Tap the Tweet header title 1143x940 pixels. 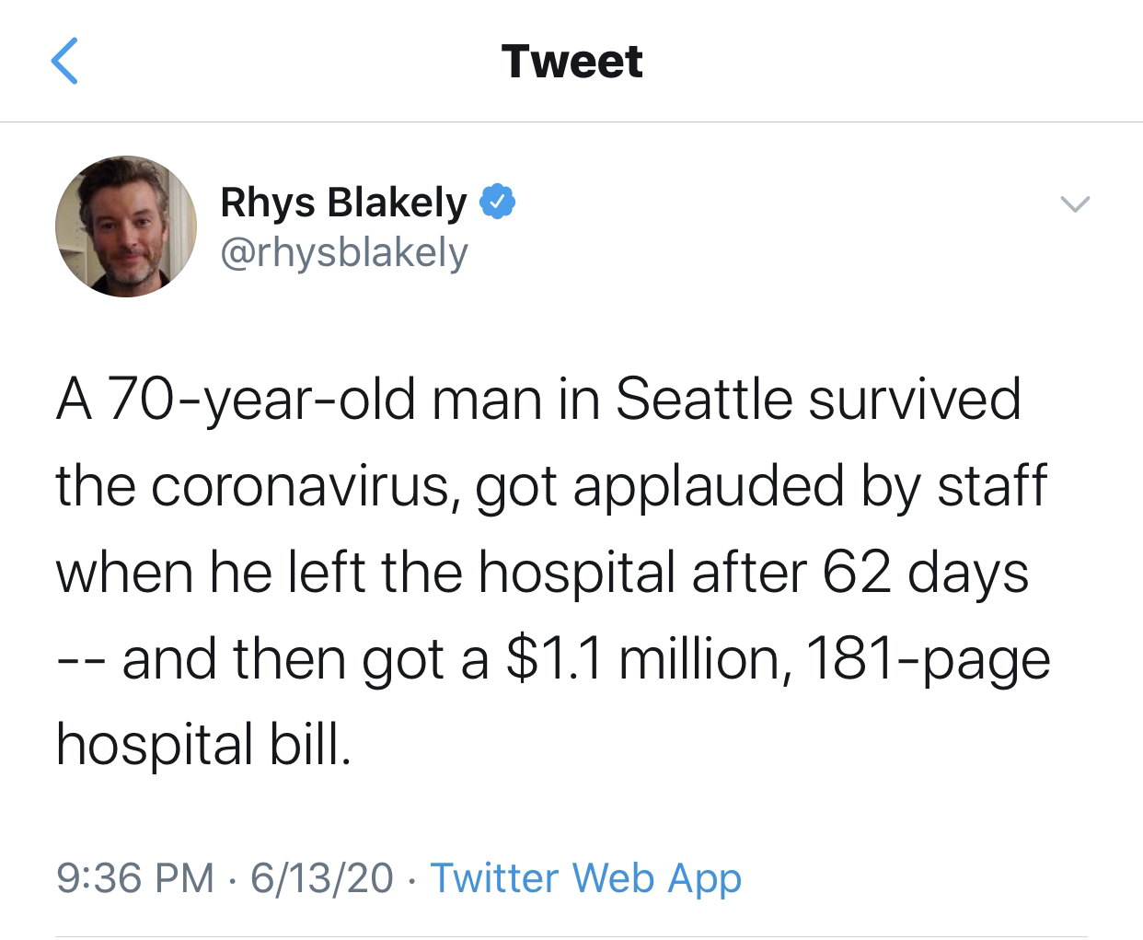point(571,62)
